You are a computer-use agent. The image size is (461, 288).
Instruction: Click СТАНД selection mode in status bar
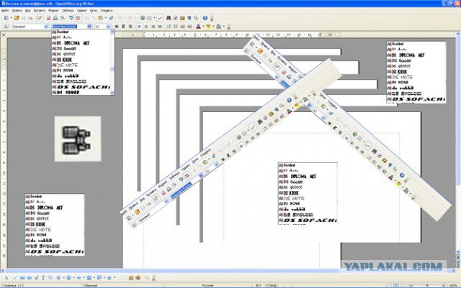[x=271, y=285]
